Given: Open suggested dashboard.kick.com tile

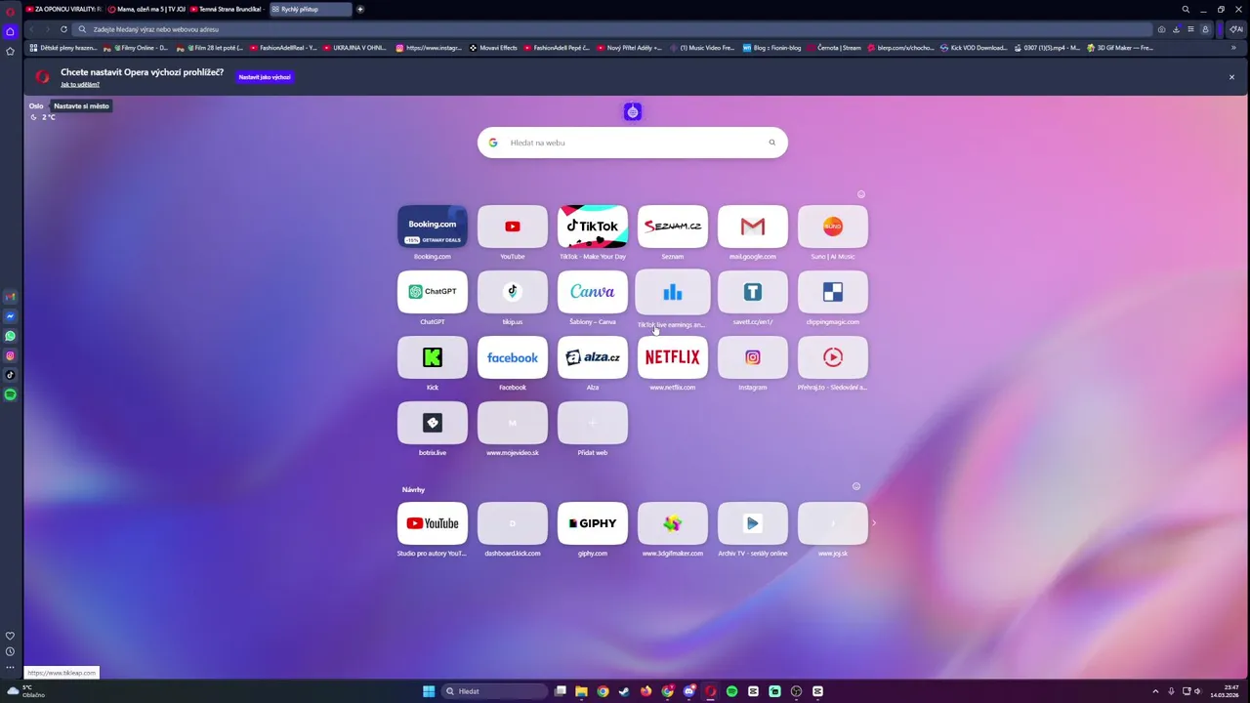Looking at the screenshot, I should click(x=512, y=523).
